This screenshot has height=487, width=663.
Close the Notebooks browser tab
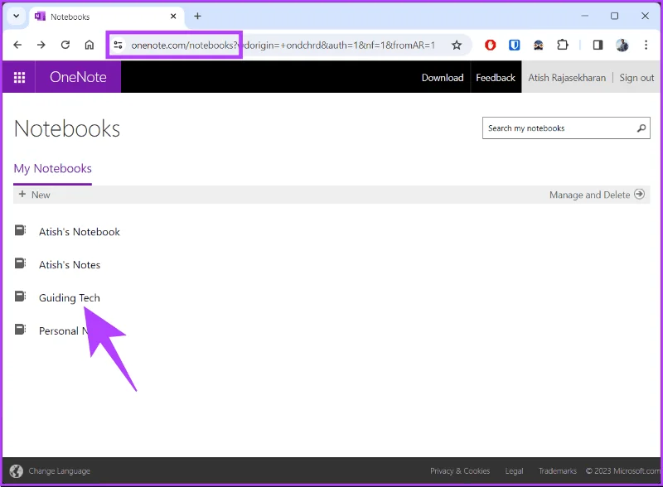173,17
